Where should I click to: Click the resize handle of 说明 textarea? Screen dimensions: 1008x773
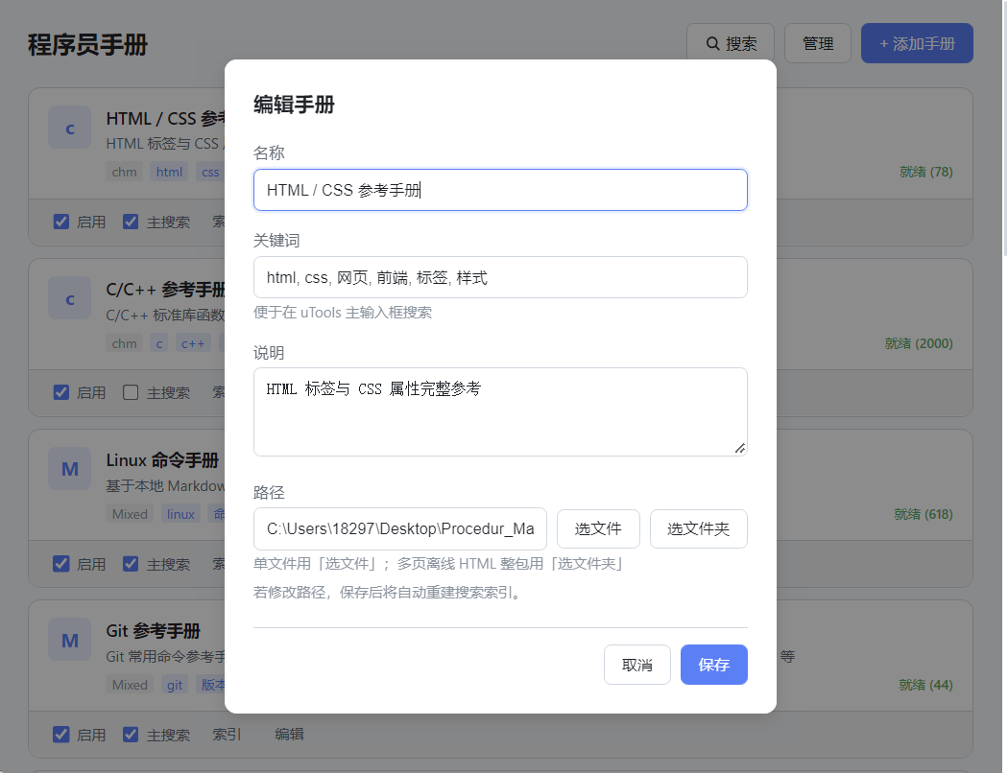(x=739, y=448)
